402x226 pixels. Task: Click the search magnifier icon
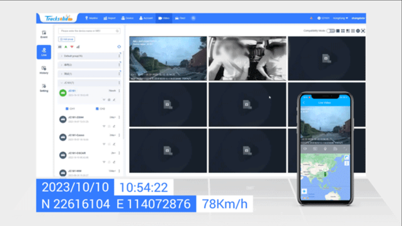117,31
